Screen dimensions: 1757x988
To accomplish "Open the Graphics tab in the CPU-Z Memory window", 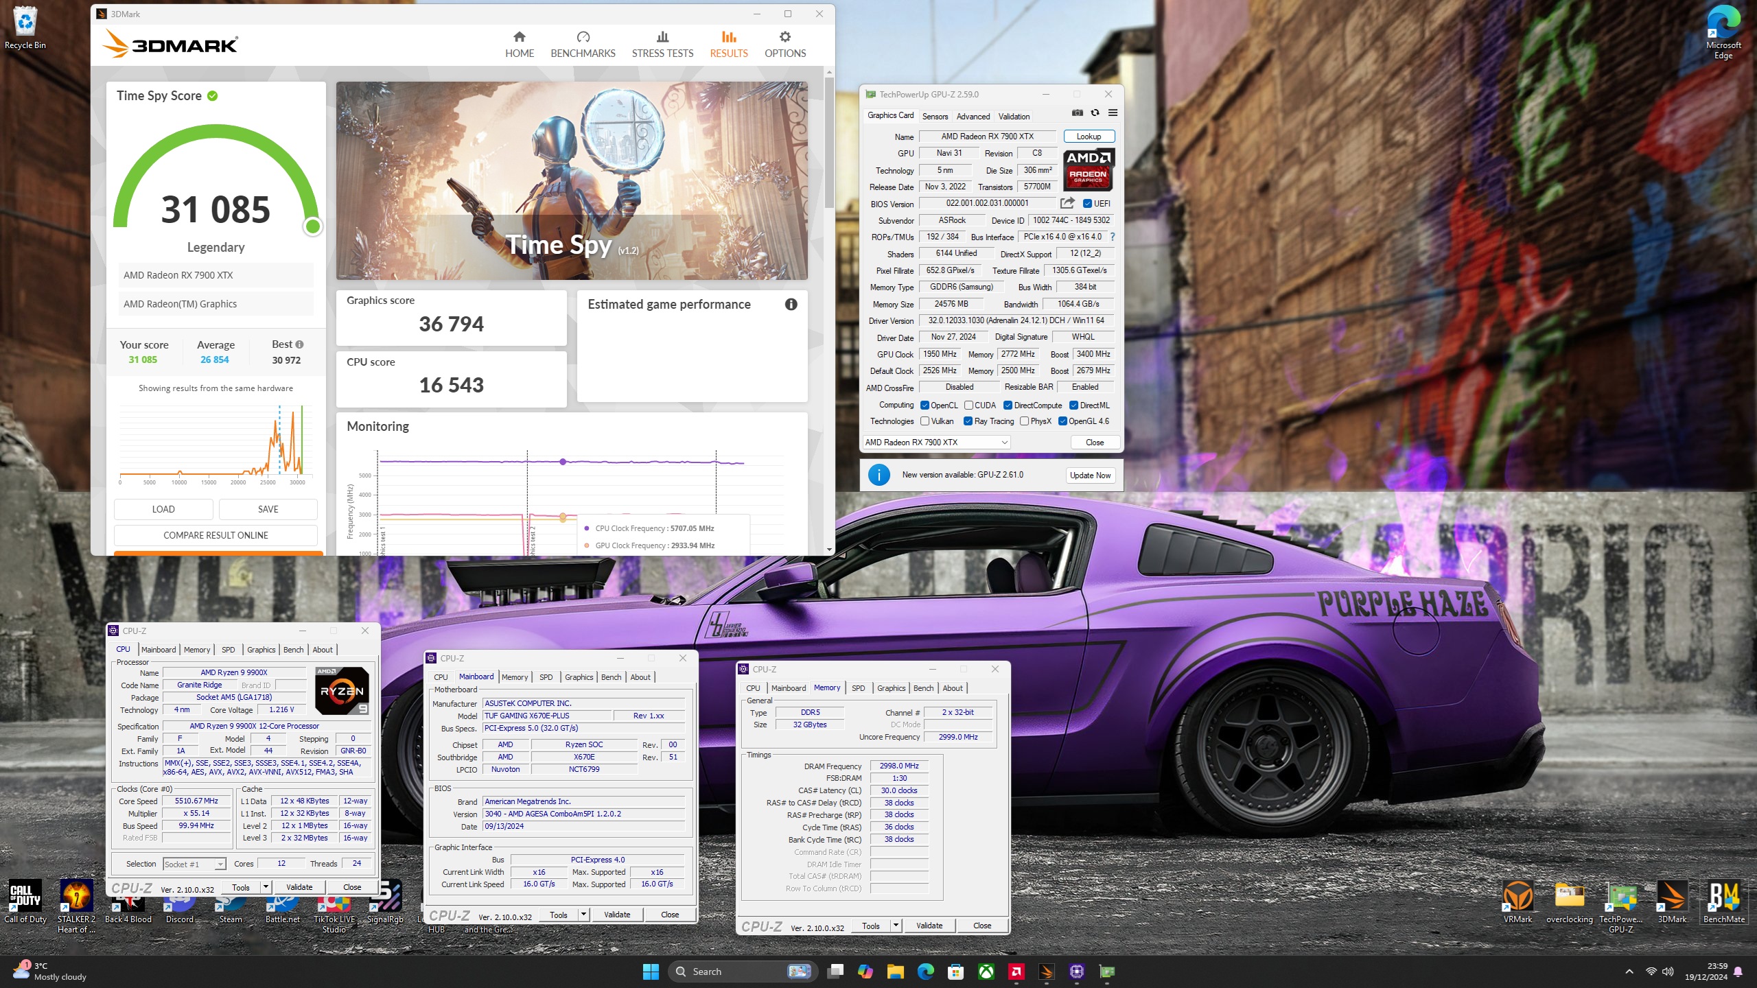I will pos(891,688).
